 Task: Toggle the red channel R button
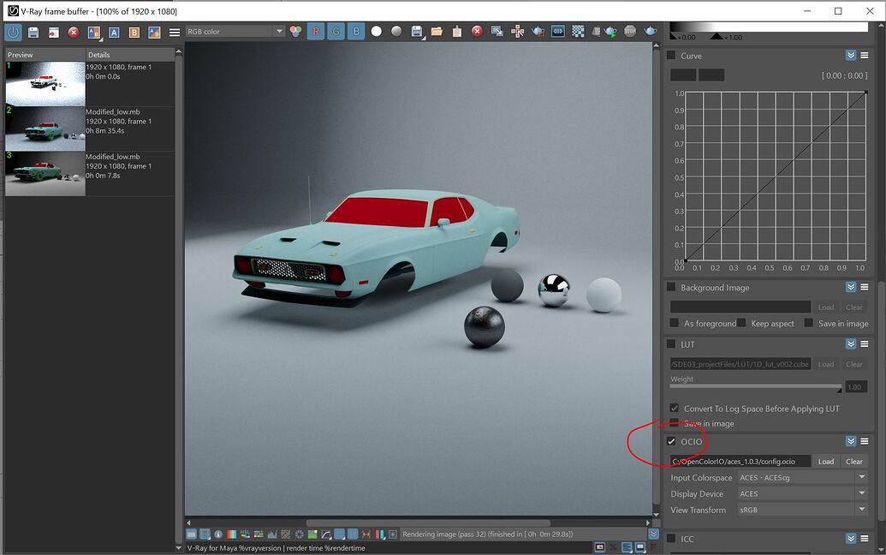click(316, 32)
